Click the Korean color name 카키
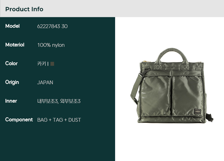The width and height of the screenshot is (224, 161). (42, 64)
